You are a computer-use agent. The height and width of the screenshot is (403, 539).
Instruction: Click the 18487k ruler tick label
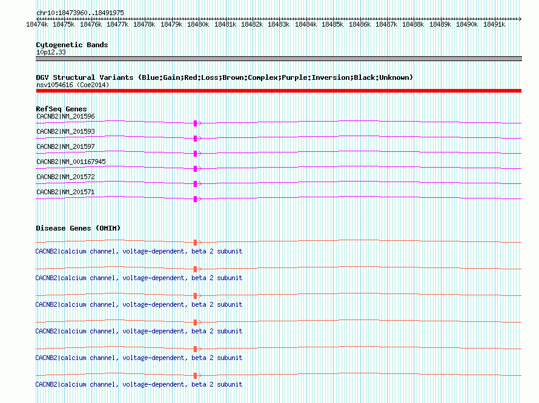[386, 24]
